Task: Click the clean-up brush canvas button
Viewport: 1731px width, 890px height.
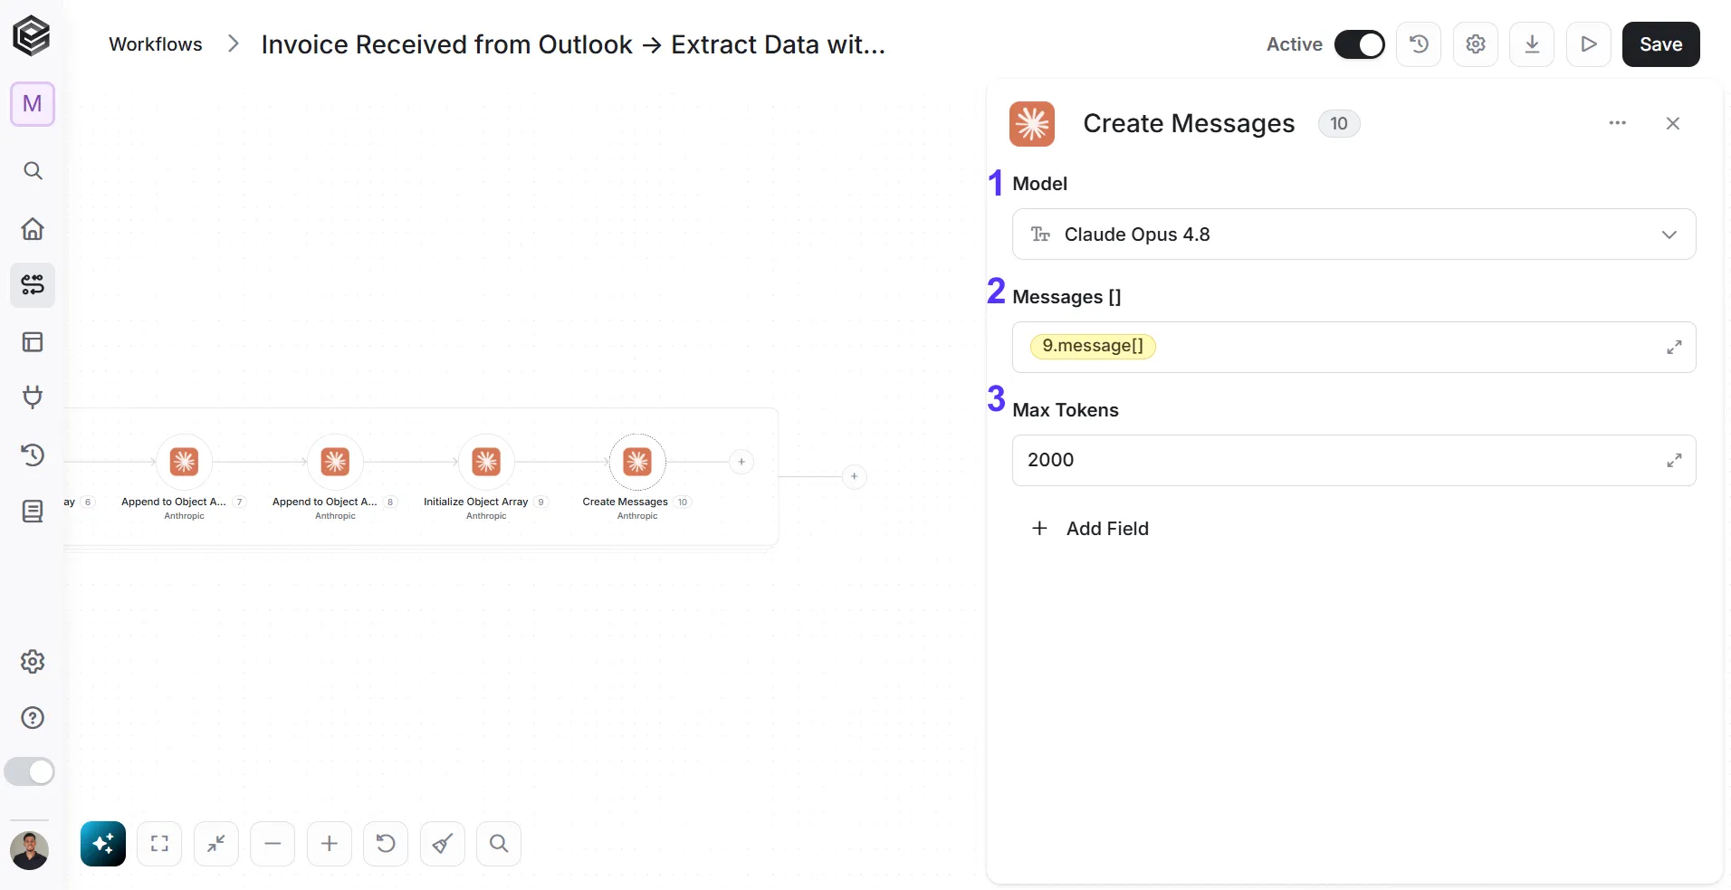Action: (443, 844)
